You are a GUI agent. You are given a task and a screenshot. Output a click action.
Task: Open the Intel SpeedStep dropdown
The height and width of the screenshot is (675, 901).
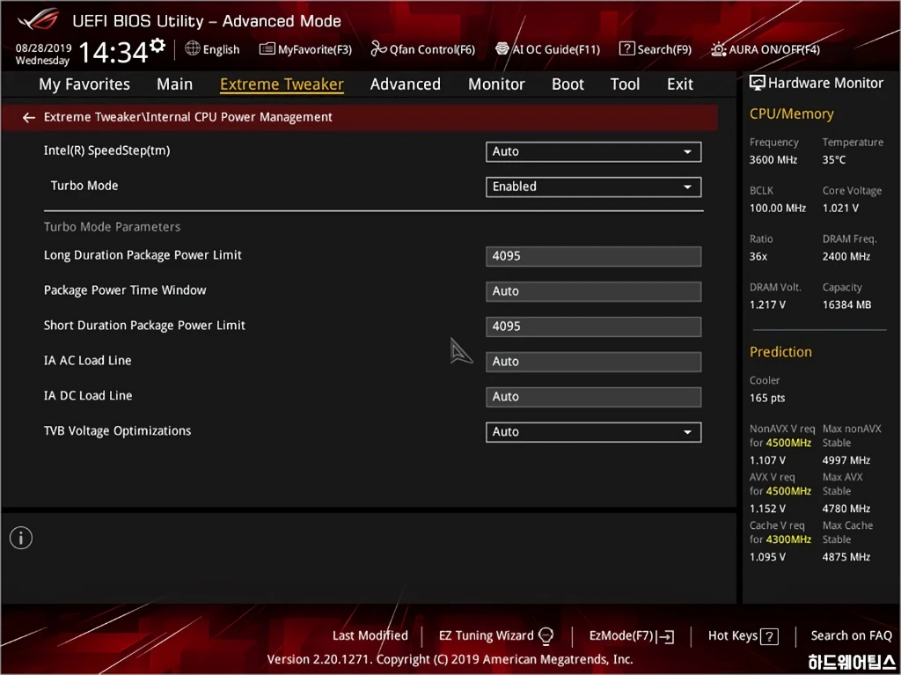pos(593,151)
